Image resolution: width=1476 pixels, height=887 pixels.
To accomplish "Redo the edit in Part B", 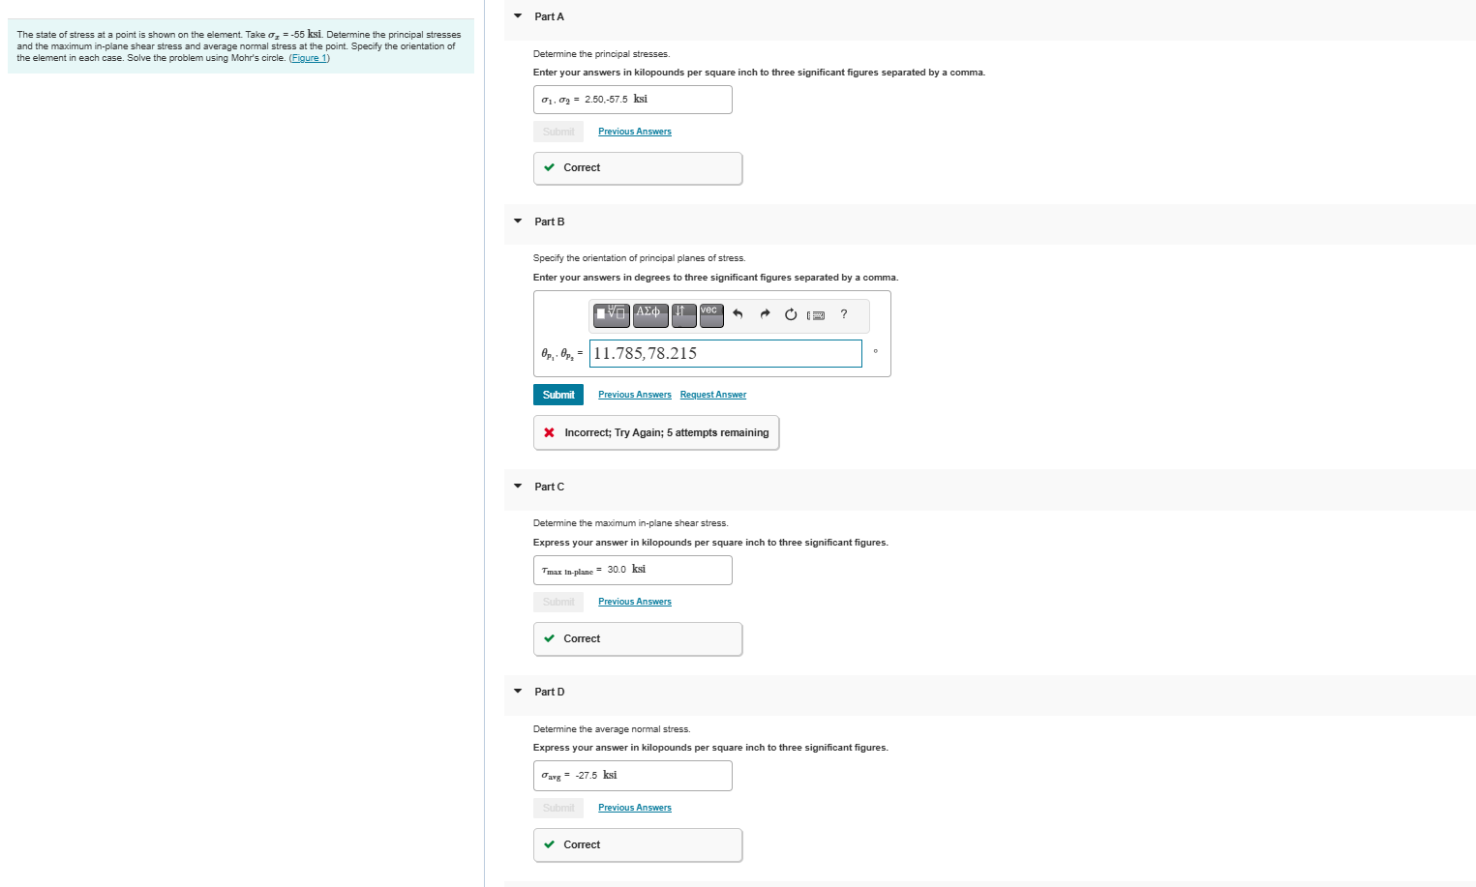I will pyautogui.click(x=765, y=314).
